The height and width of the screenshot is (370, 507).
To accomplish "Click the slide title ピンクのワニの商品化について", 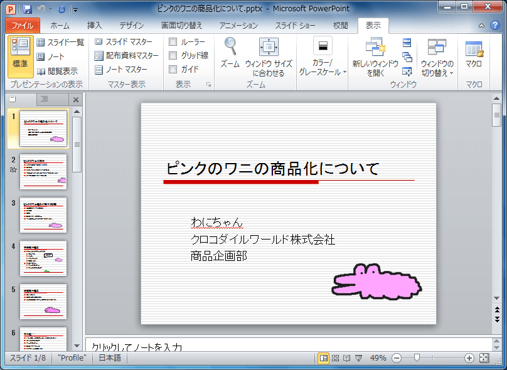I will (x=272, y=168).
